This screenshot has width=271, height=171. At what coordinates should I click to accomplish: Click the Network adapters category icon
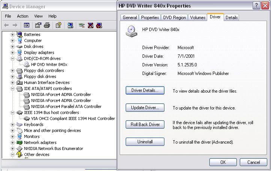click(20, 142)
